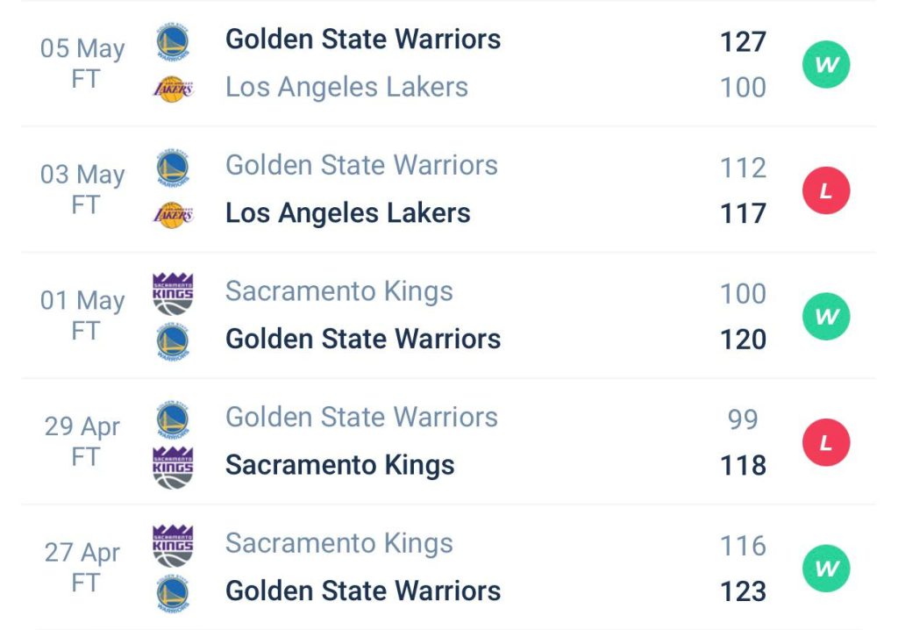Select Sacramento Kings in the 01 May match
The height and width of the screenshot is (630, 898).
[x=339, y=291]
